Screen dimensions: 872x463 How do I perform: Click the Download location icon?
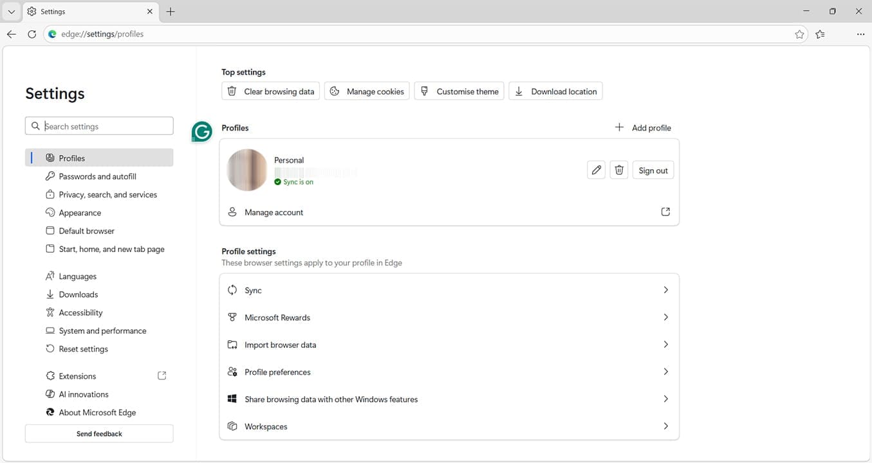pyautogui.click(x=519, y=91)
